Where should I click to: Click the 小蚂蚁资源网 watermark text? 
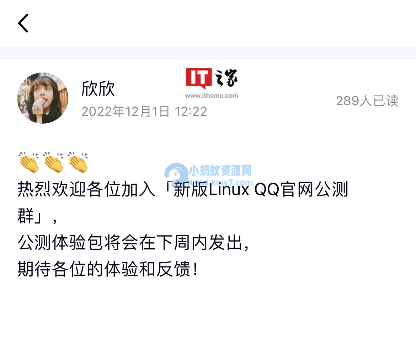(220, 170)
